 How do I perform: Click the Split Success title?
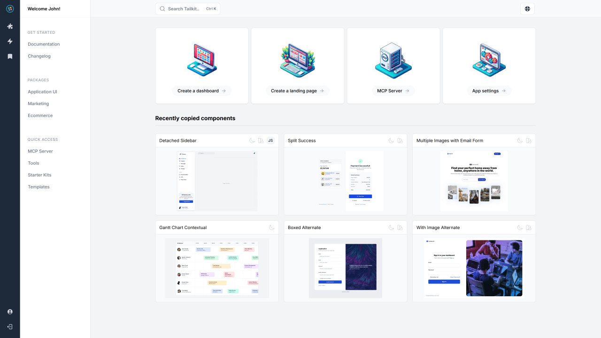(x=302, y=140)
